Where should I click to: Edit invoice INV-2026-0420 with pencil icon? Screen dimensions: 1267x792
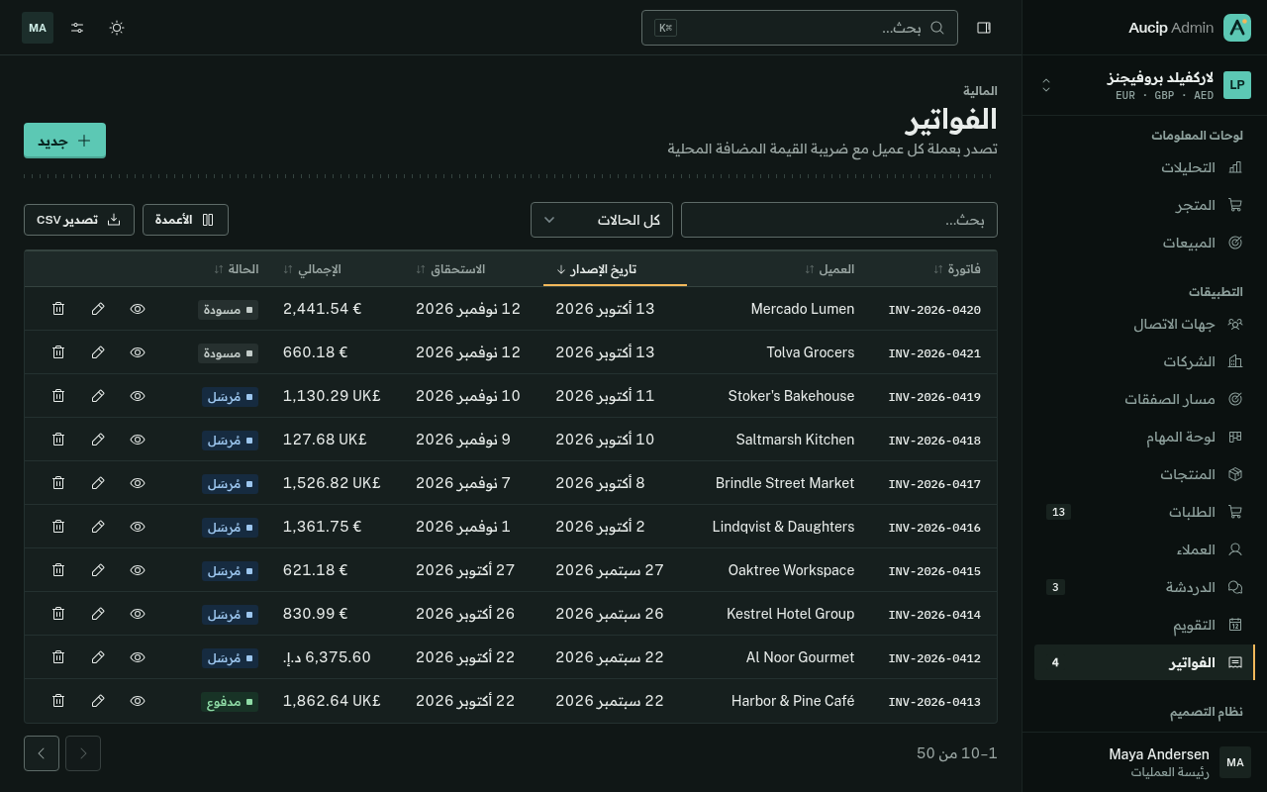point(98,309)
